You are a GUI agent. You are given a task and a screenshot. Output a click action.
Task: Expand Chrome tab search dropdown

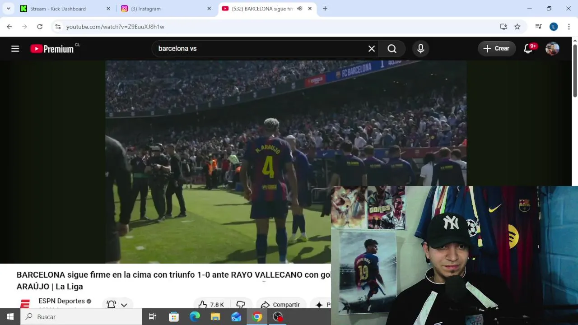[x=8, y=9]
